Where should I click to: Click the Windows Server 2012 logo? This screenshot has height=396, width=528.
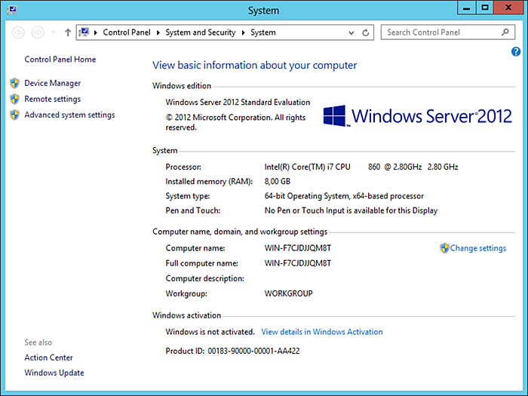[418, 116]
